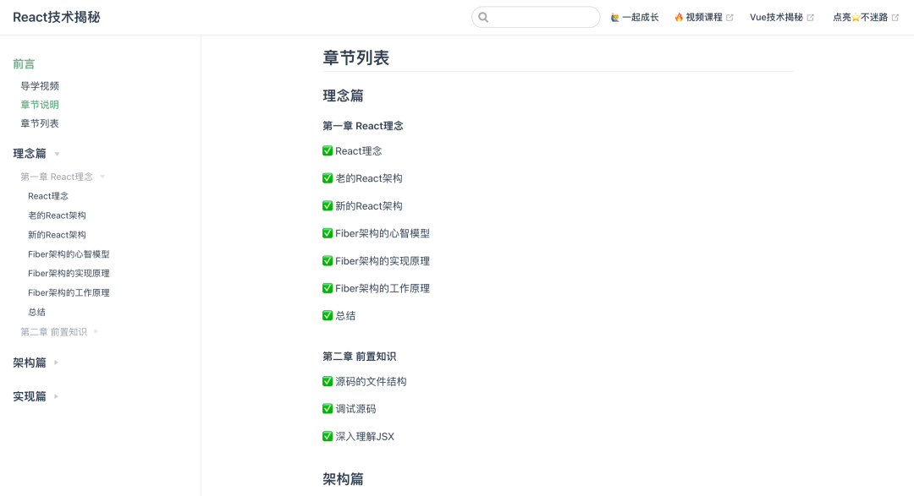Click the fire icon before 视频课程
This screenshot has width=914, height=496.
click(x=679, y=18)
